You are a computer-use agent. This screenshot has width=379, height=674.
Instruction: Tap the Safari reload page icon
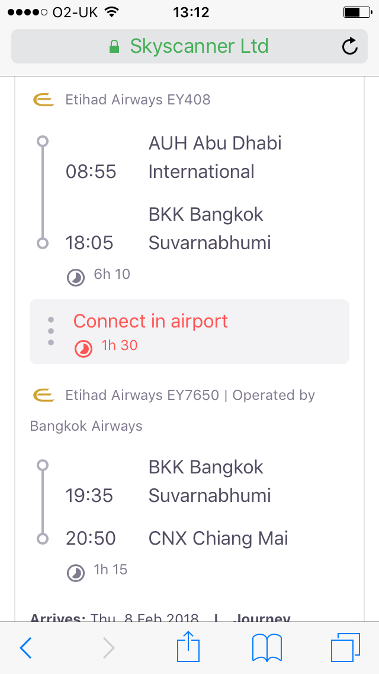(350, 46)
